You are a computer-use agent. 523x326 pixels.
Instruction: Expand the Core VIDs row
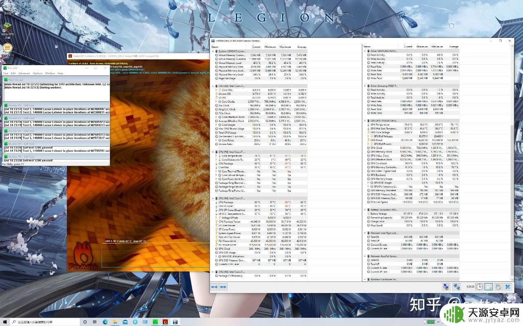[216, 90]
